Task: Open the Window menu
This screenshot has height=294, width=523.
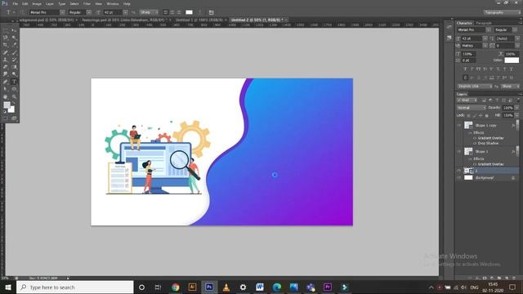Action: point(113,3)
